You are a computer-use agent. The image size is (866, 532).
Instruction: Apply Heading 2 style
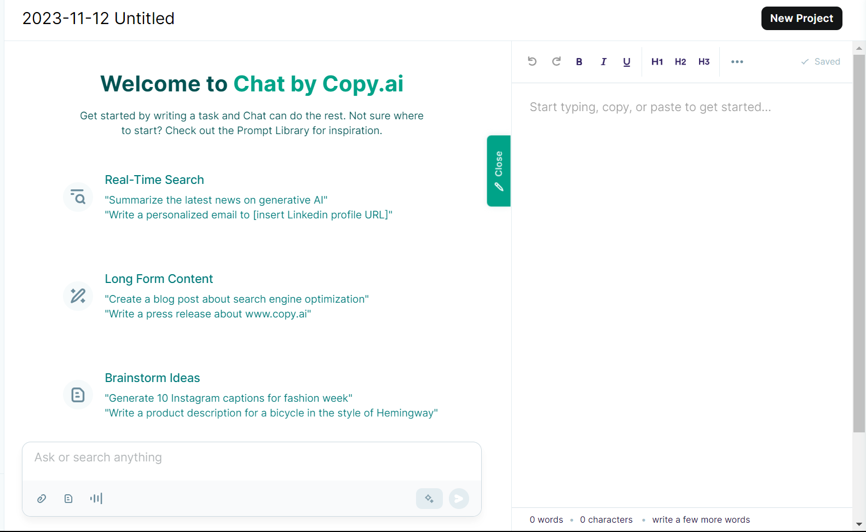point(680,62)
